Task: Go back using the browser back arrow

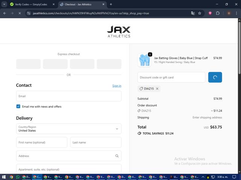Action: [x=5, y=13]
